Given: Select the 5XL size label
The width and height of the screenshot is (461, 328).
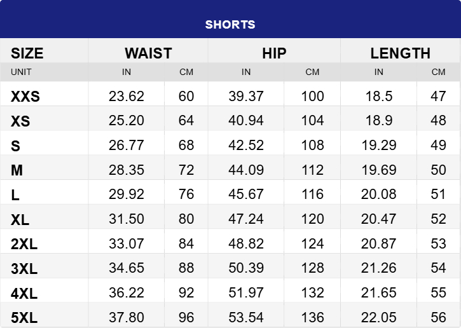Looking at the screenshot, I should pyautogui.click(x=24, y=317).
